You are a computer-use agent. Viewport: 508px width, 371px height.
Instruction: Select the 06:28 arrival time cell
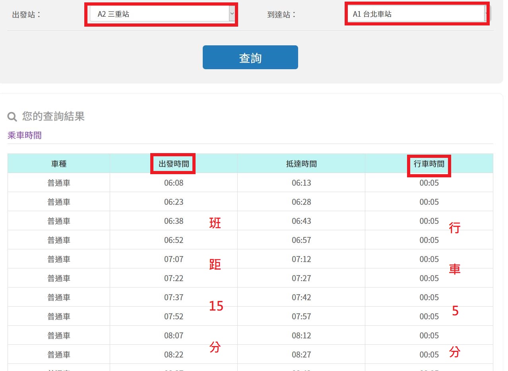(x=301, y=202)
